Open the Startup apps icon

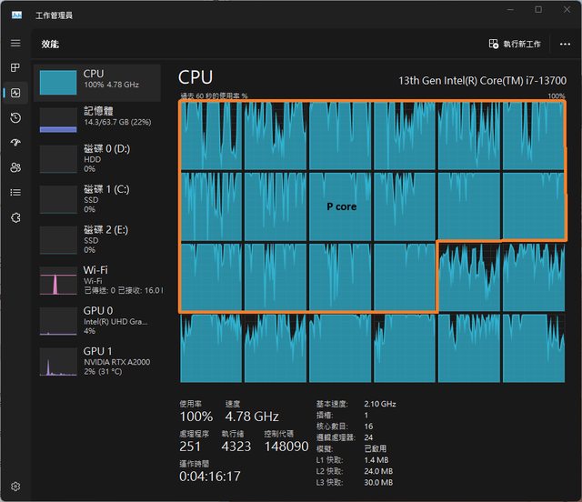tap(15, 143)
